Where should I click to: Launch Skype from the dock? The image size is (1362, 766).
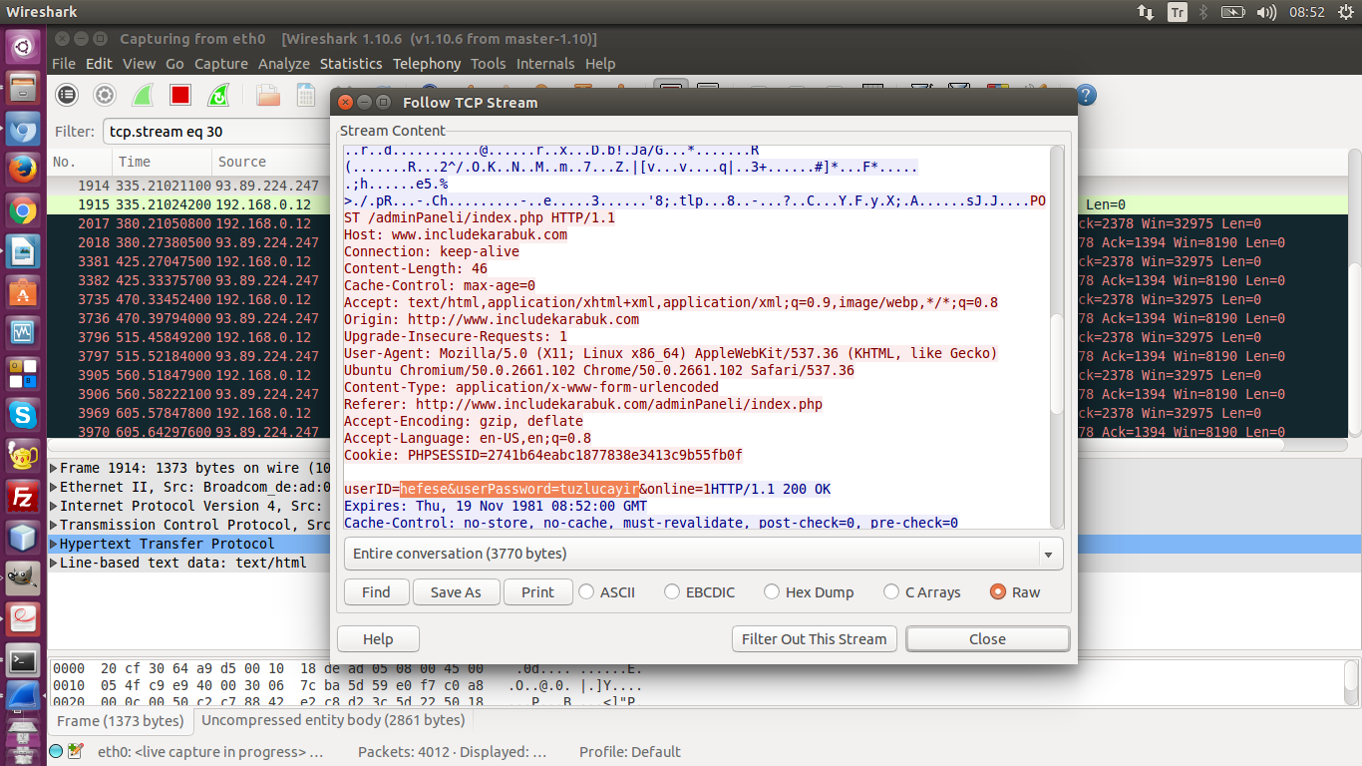[x=23, y=414]
